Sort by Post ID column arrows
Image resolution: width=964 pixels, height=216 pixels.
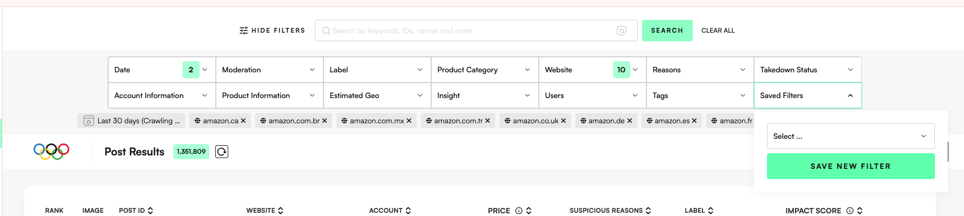[x=150, y=211]
